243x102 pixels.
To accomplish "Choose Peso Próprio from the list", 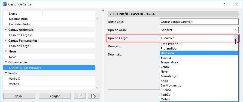I will [x=199, y=44].
